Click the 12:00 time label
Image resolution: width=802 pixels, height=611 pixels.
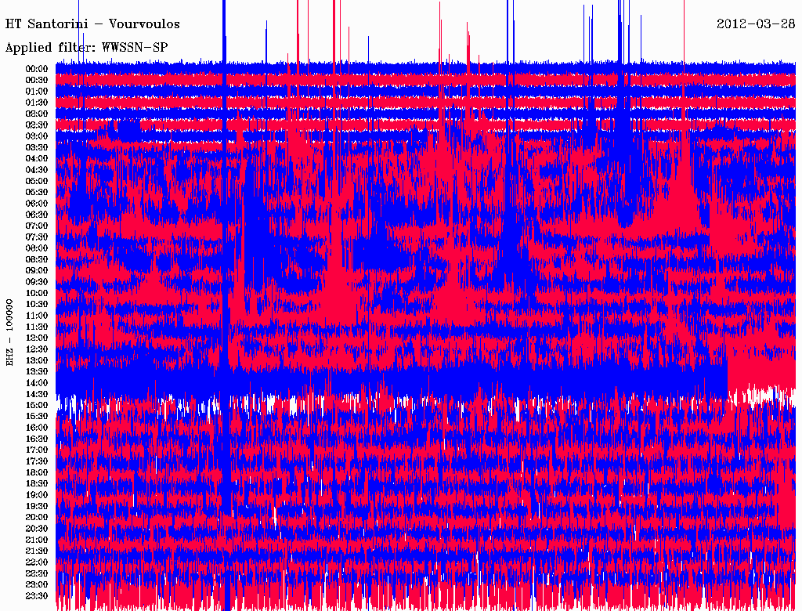tap(37, 338)
